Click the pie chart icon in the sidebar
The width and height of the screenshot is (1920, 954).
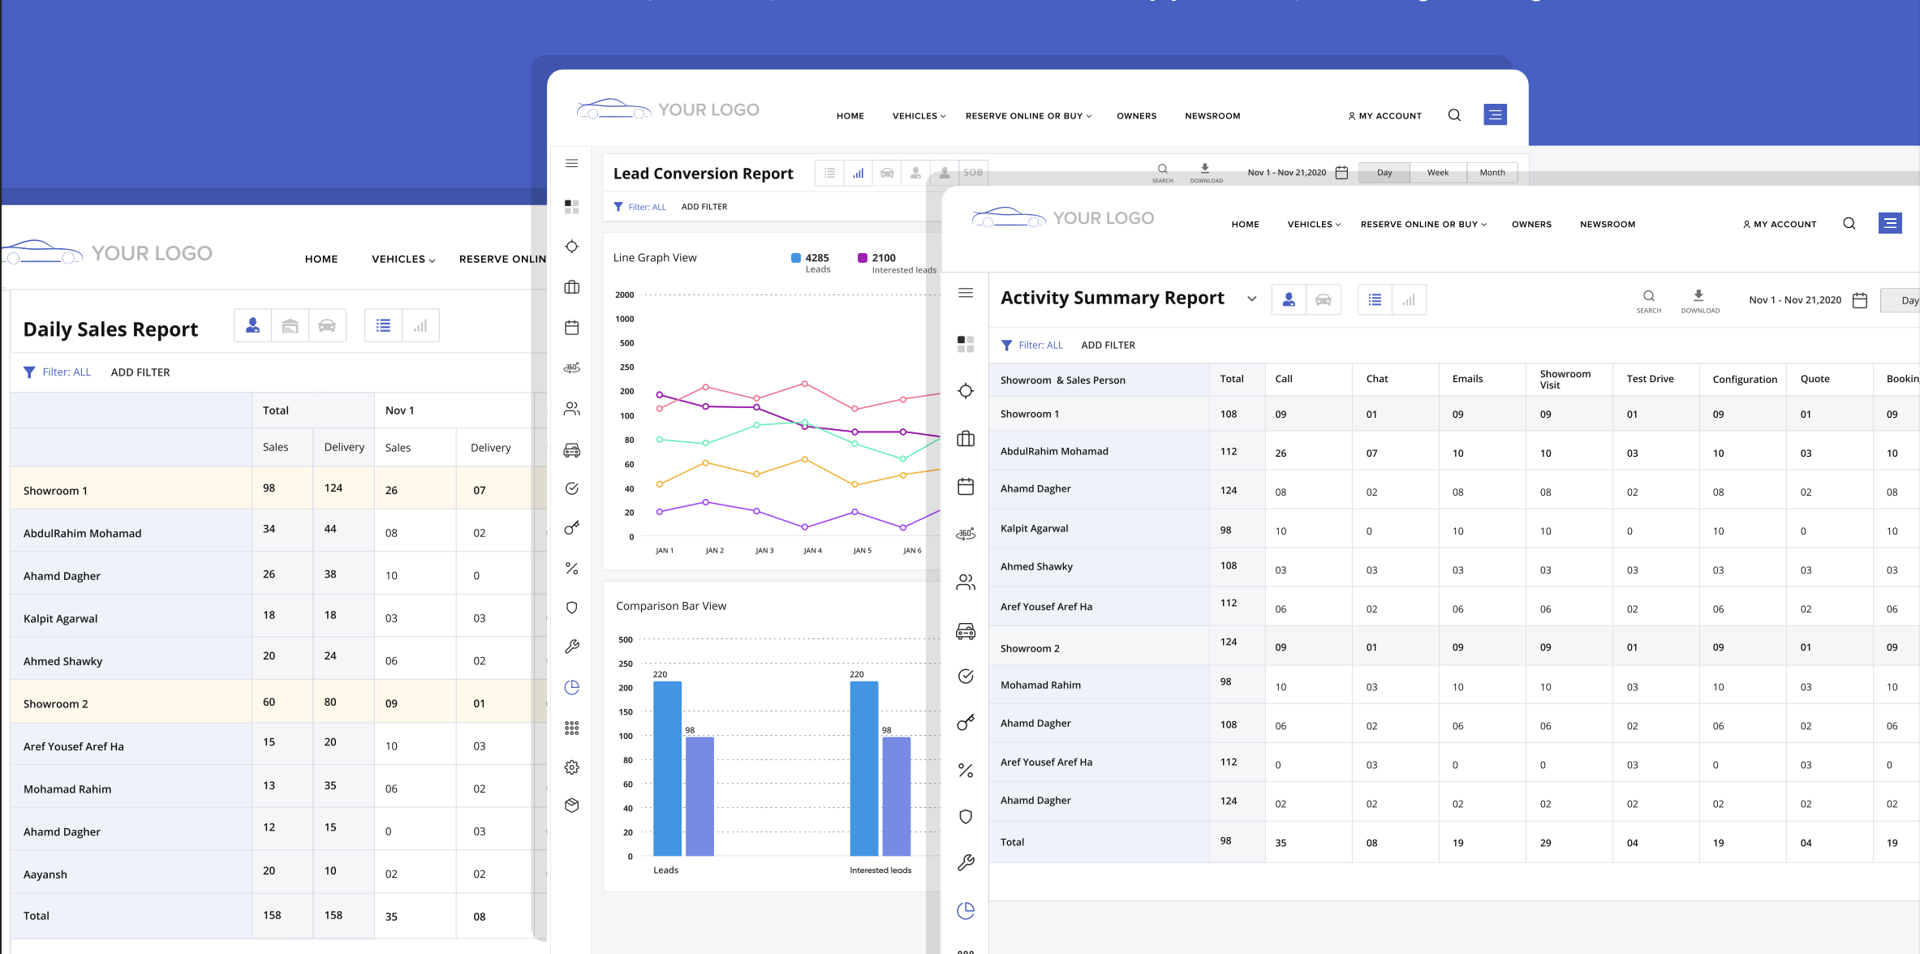[x=572, y=687]
